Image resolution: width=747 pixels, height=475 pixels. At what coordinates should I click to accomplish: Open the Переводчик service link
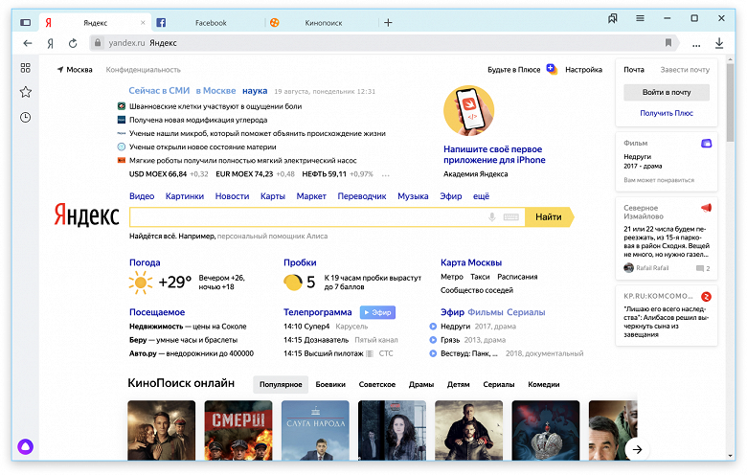coord(362,196)
